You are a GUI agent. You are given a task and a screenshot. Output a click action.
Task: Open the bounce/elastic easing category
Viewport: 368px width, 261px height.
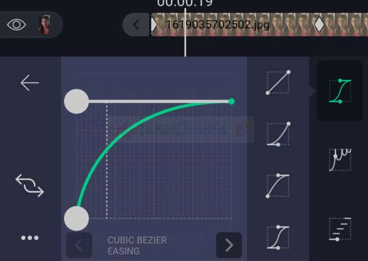click(x=340, y=160)
